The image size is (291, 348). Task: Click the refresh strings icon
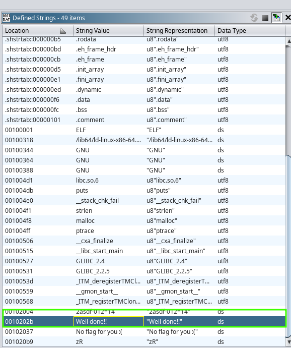[x=254, y=18]
